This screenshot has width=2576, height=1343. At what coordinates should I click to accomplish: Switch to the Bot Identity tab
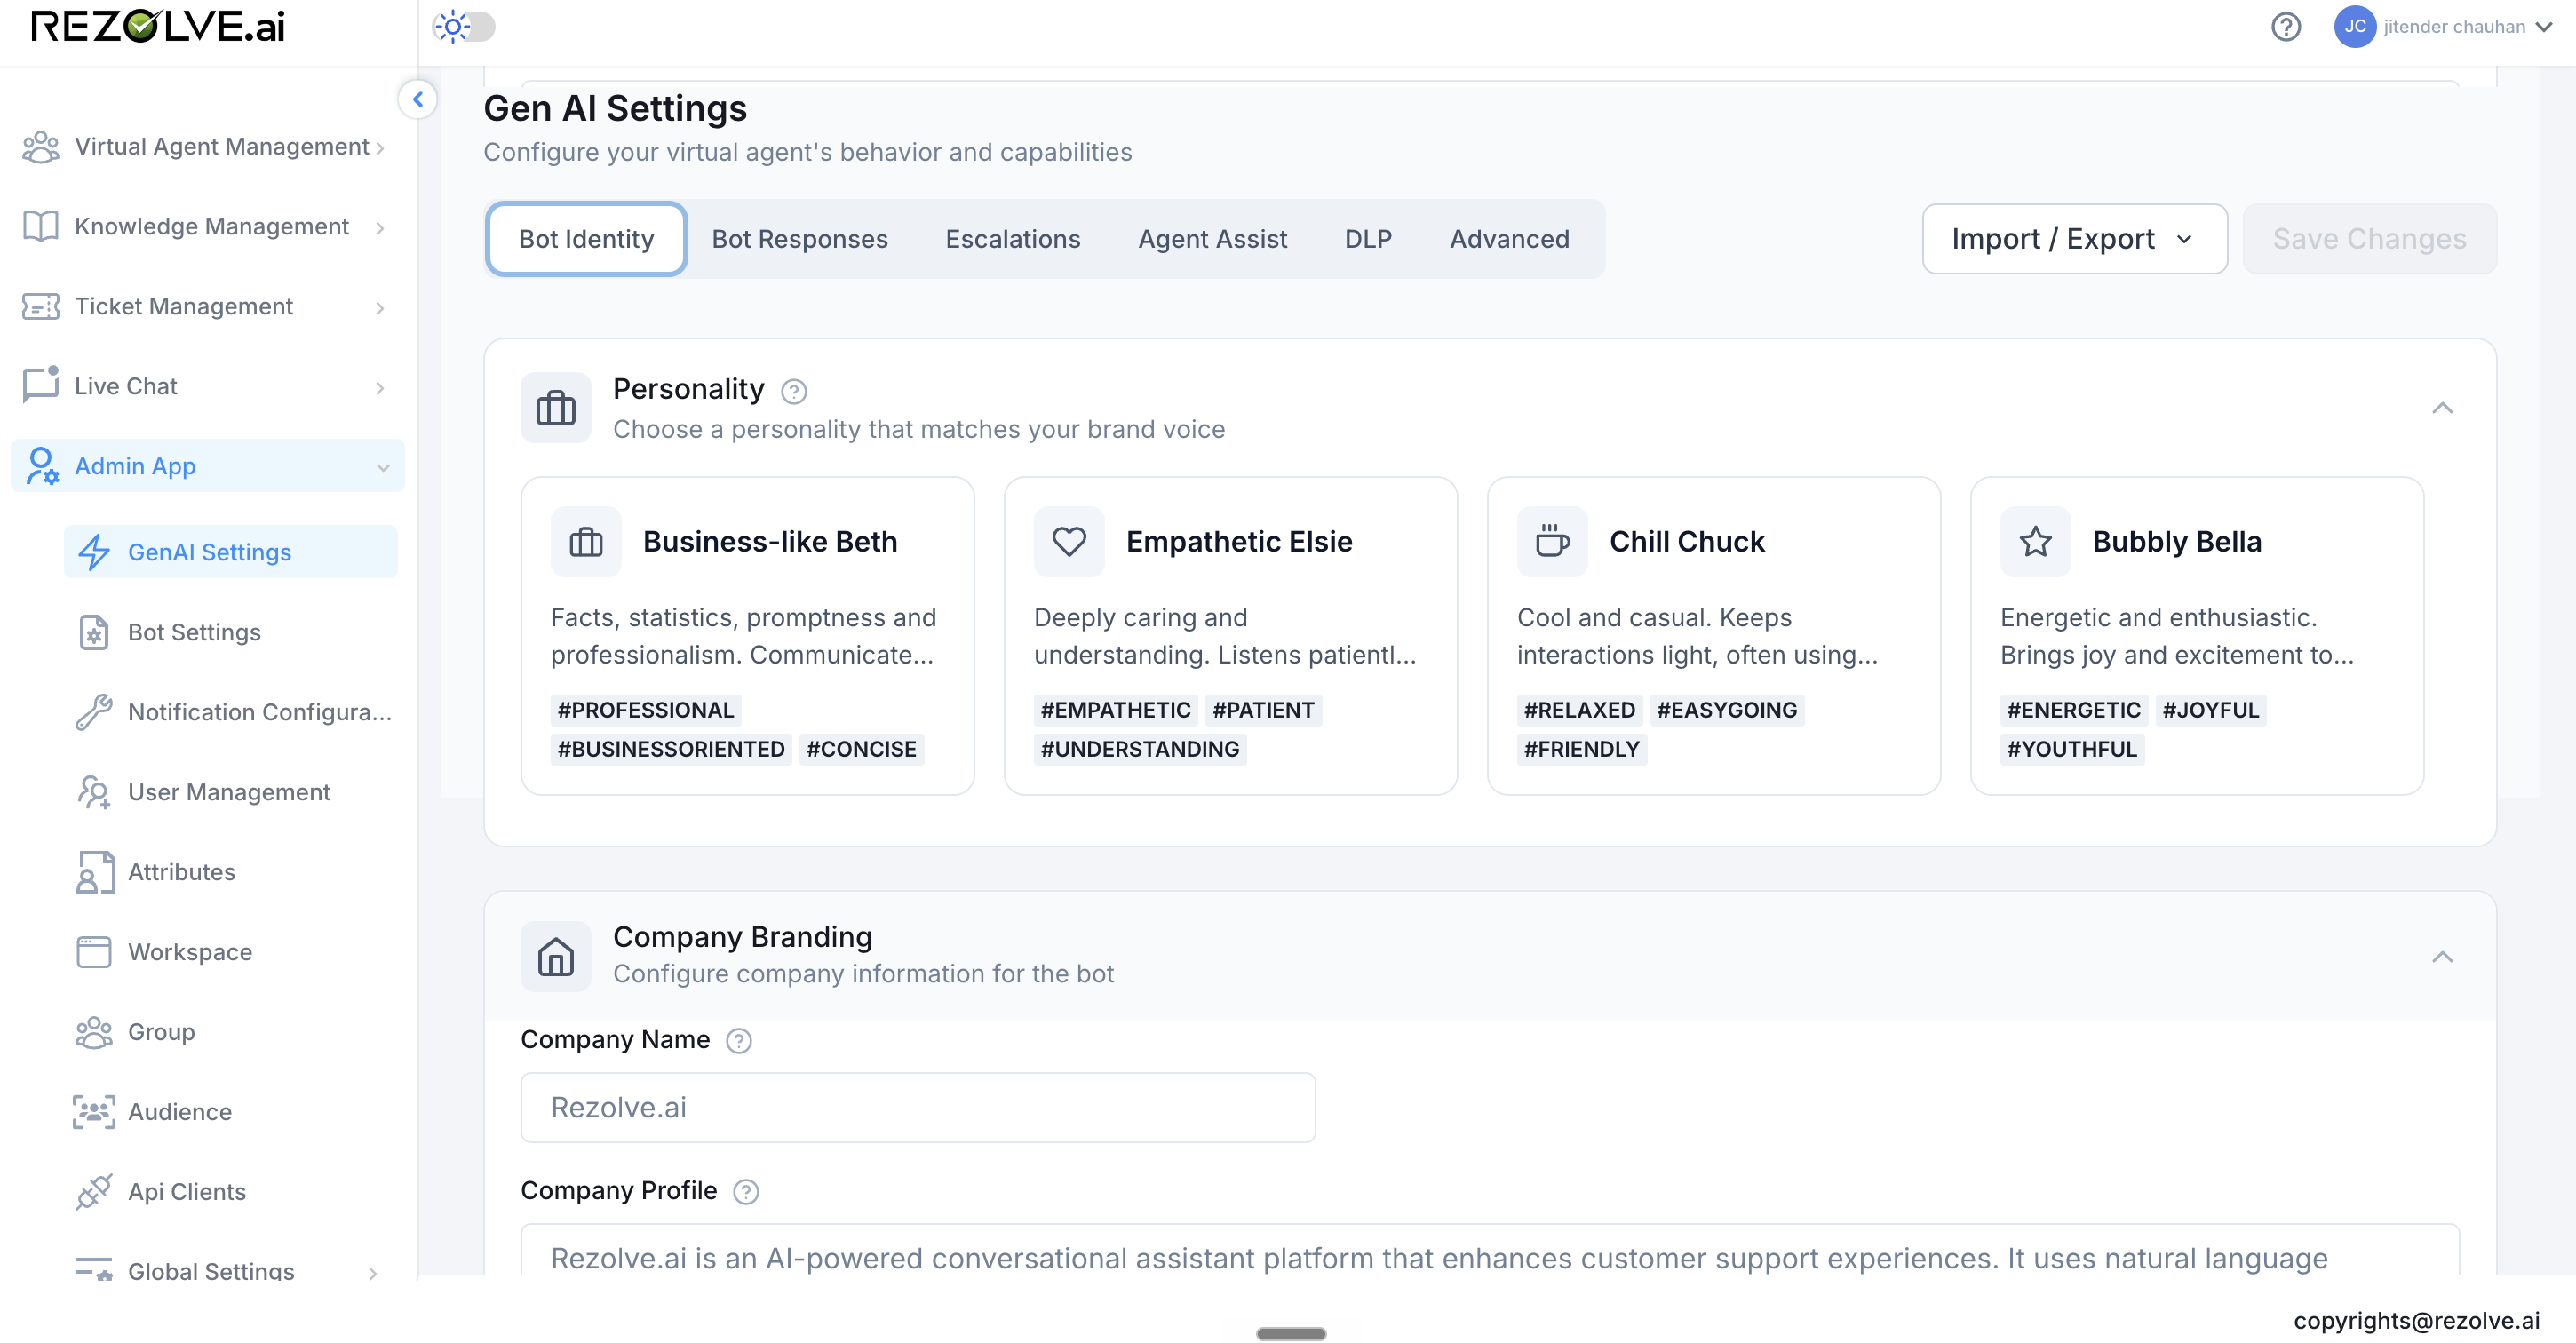tap(586, 239)
